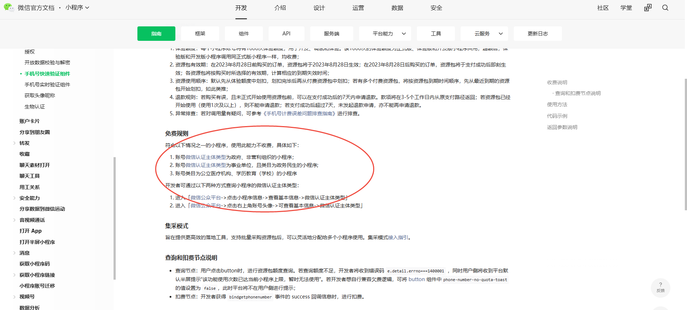Switch to the 数据 top tab
Viewport: 687px width, 310px height.
[x=397, y=8]
